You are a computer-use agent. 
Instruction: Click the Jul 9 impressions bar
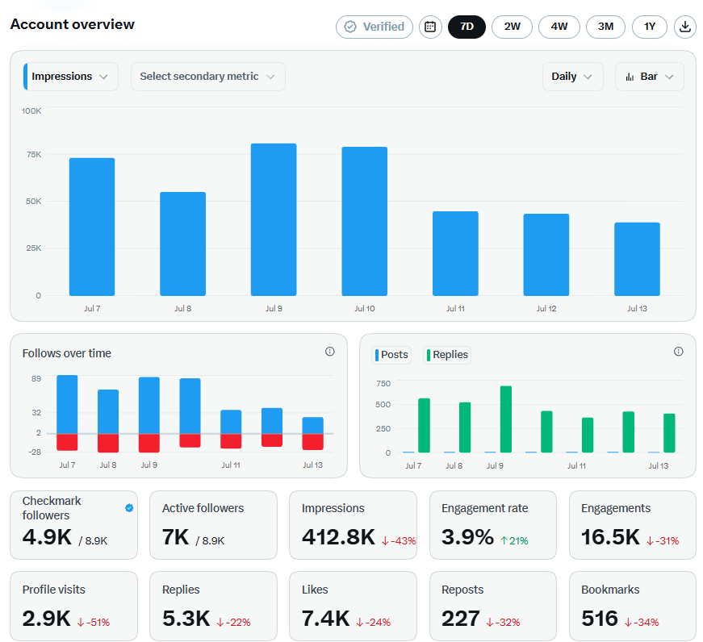(x=274, y=219)
